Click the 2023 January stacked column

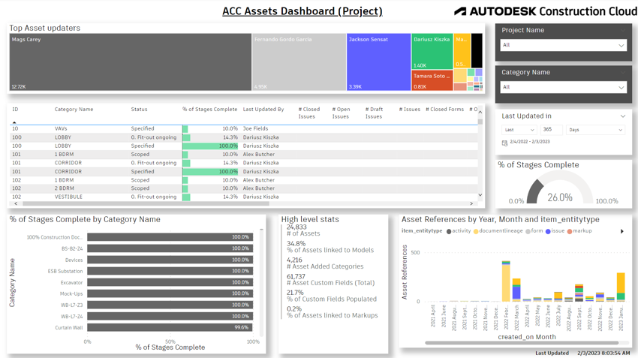(x=621, y=287)
